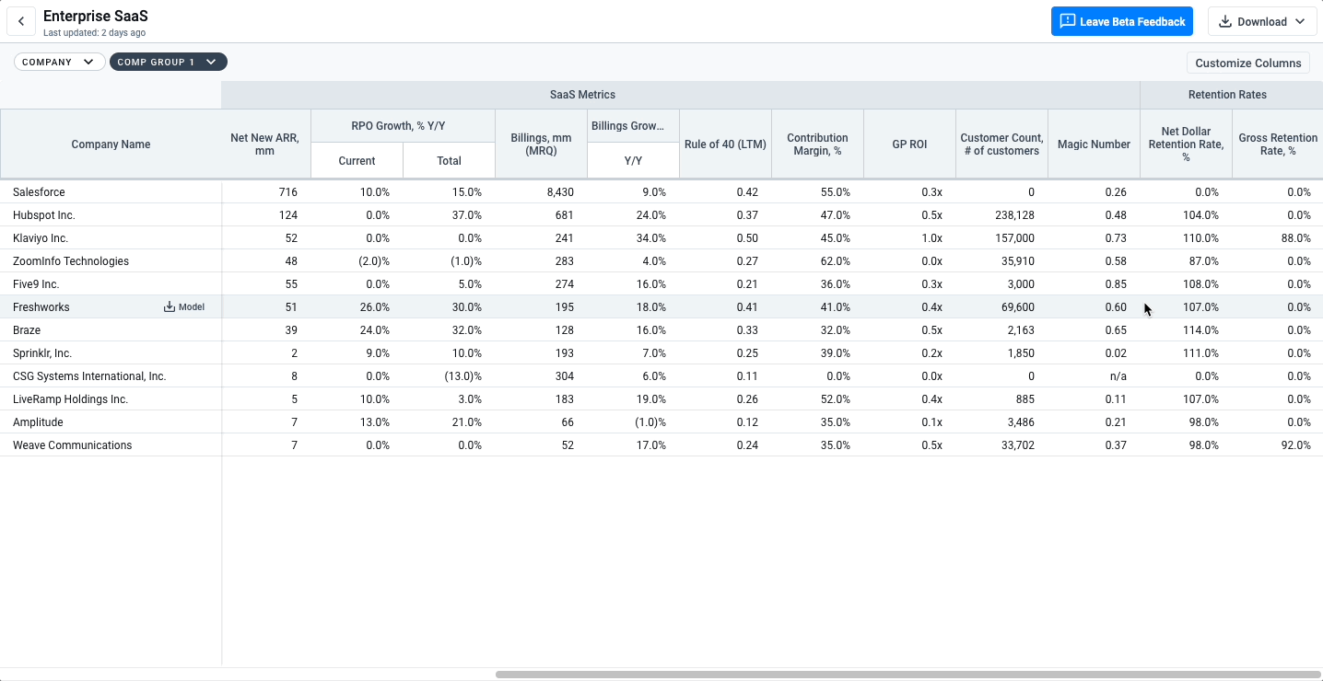The width and height of the screenshot is (1323, 681).
Task: Select Hubspot's customer count 238,128
Action: click(x=1013, y=215)
